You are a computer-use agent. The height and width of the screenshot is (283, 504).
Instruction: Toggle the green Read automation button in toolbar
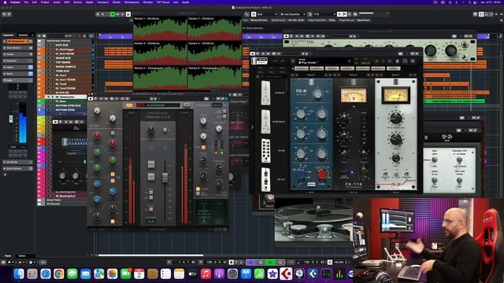(x=112, y=14)
